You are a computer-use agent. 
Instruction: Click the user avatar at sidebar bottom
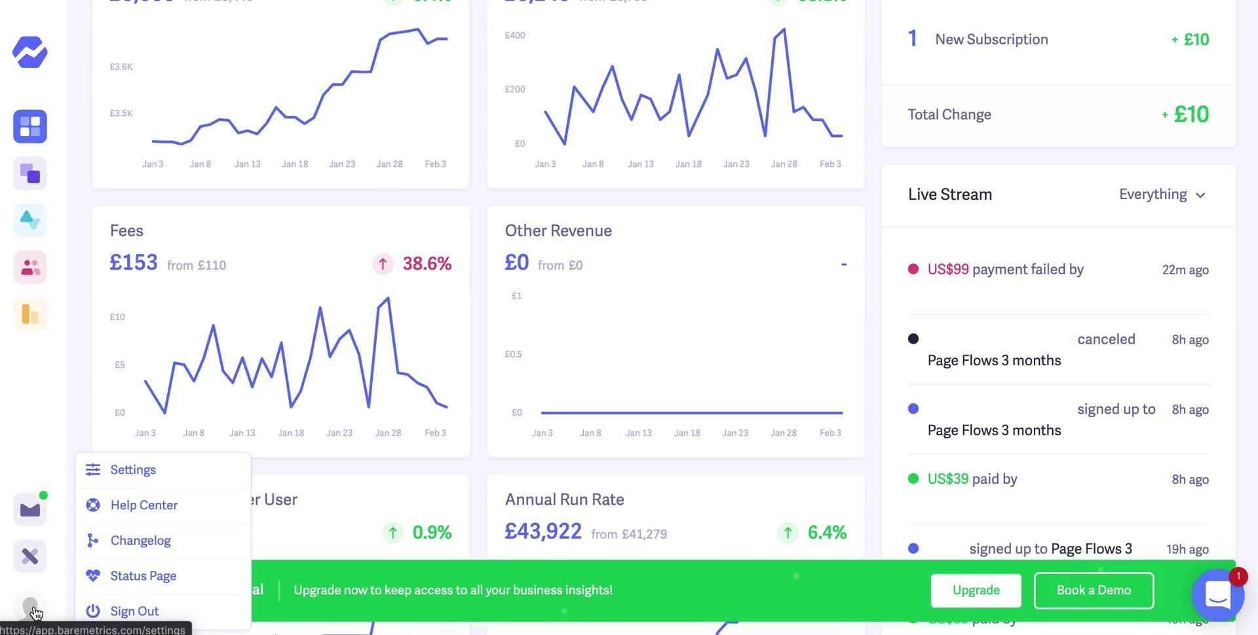[x=30, y=606]
